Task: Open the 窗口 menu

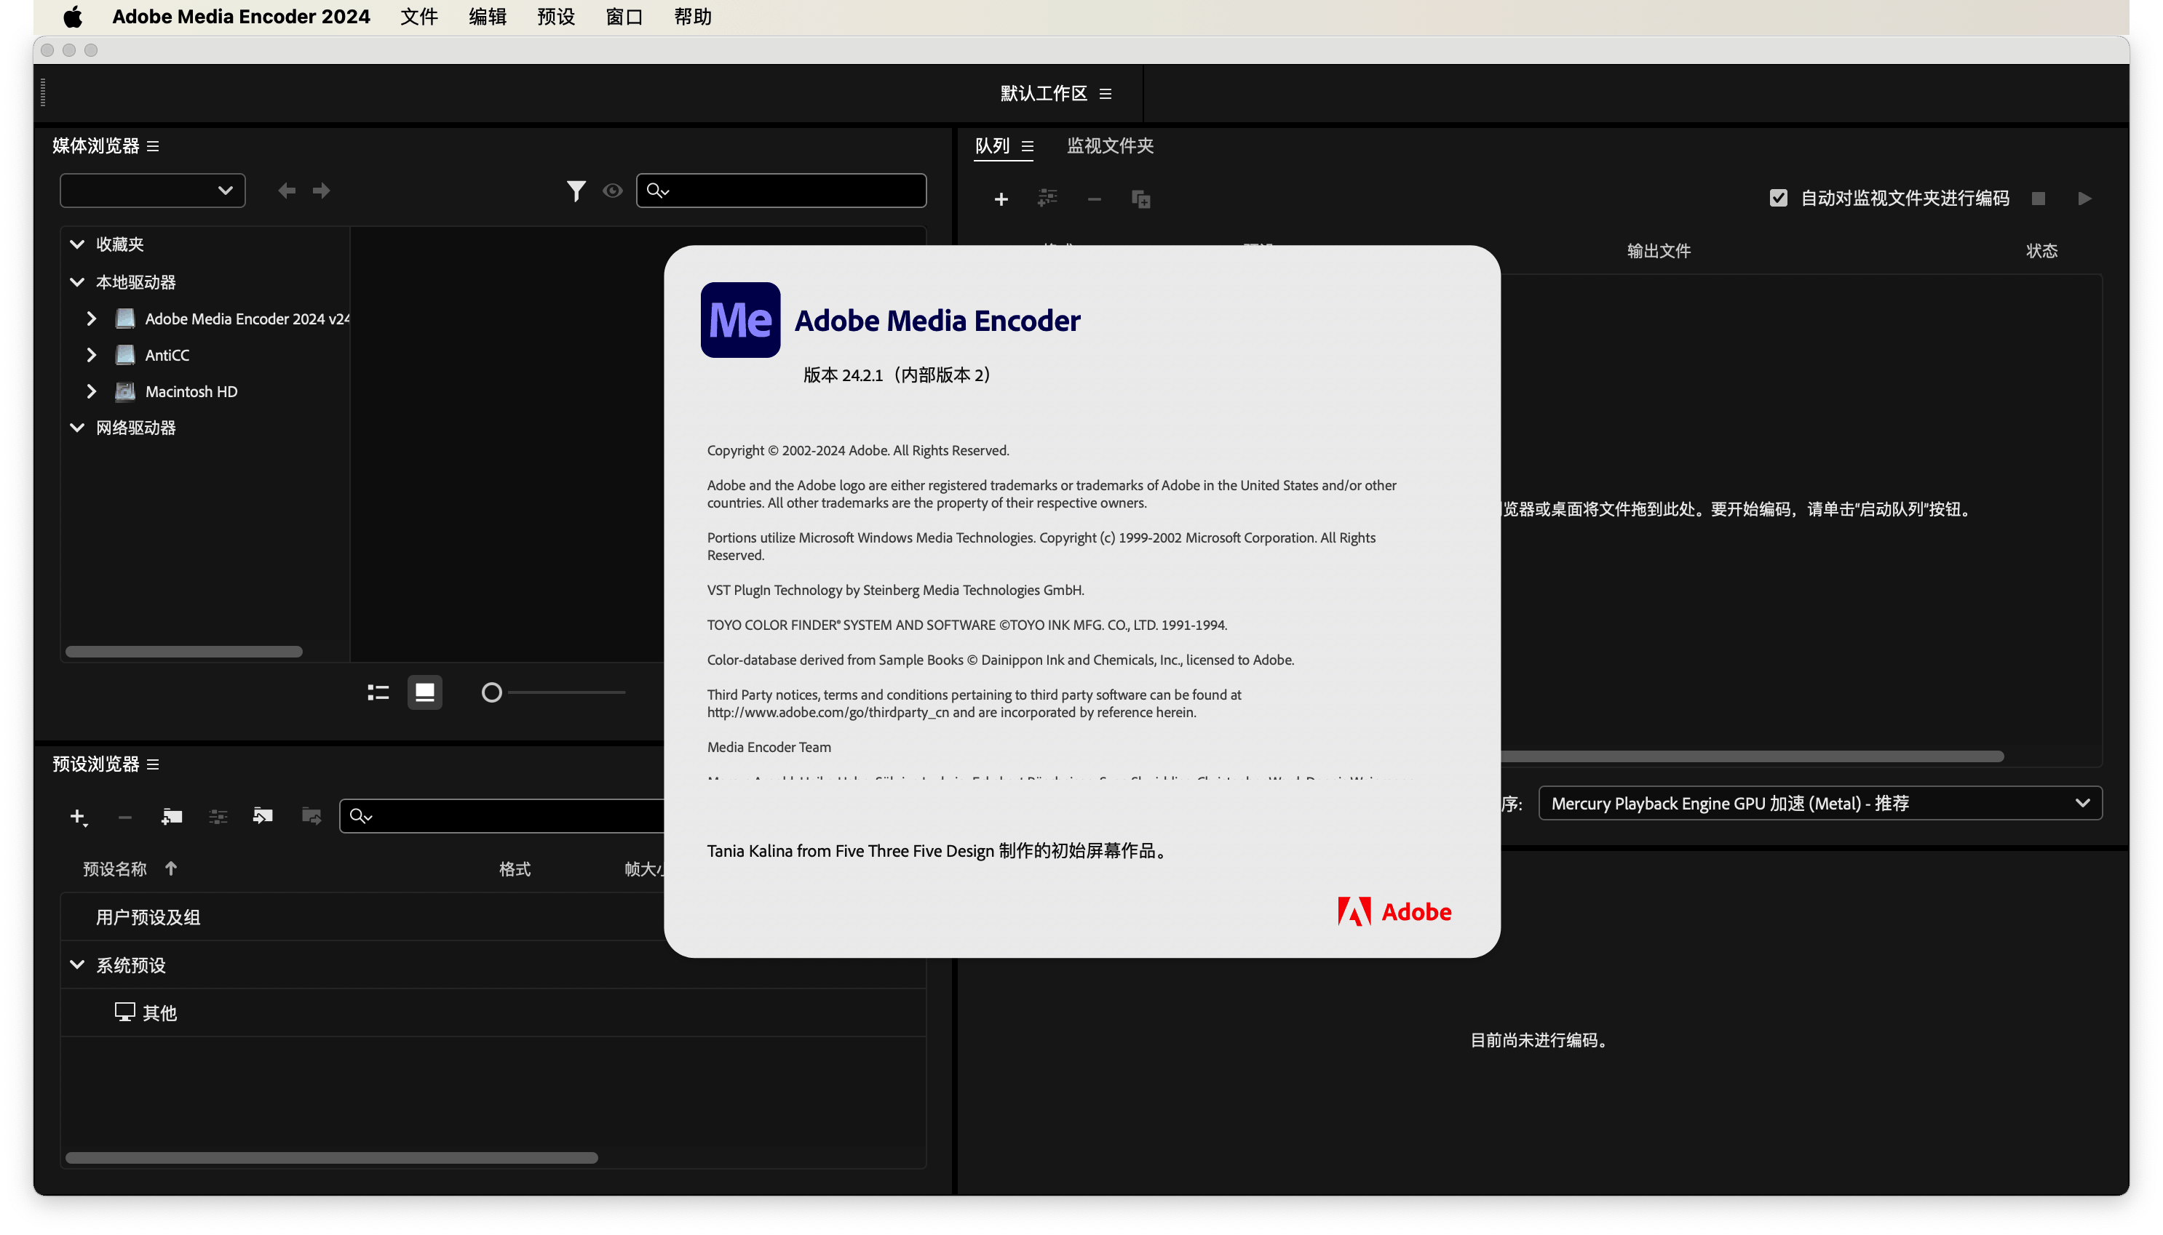Action: 624,17
